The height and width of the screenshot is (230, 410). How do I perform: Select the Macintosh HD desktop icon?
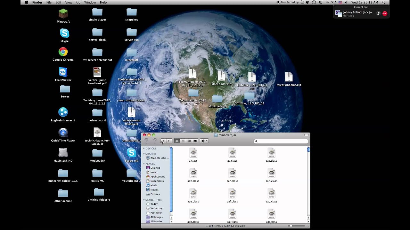[63, 155]
